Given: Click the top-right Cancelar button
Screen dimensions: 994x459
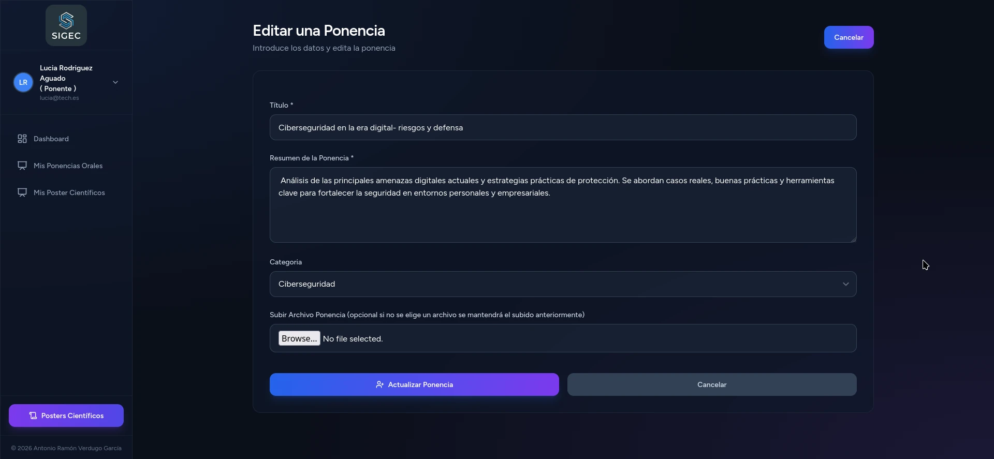Looking at the screenshot, I should [x=849, y=37].
